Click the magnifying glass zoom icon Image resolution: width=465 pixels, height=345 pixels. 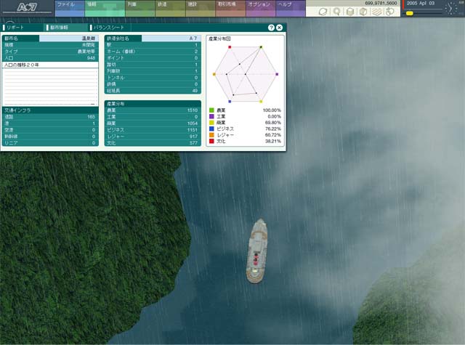coord(336,12)
